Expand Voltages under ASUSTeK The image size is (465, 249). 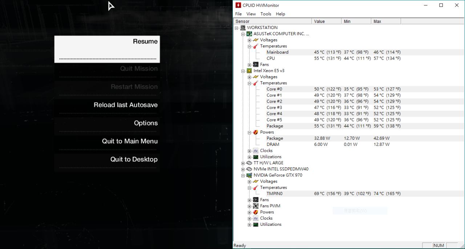point(250,40)
